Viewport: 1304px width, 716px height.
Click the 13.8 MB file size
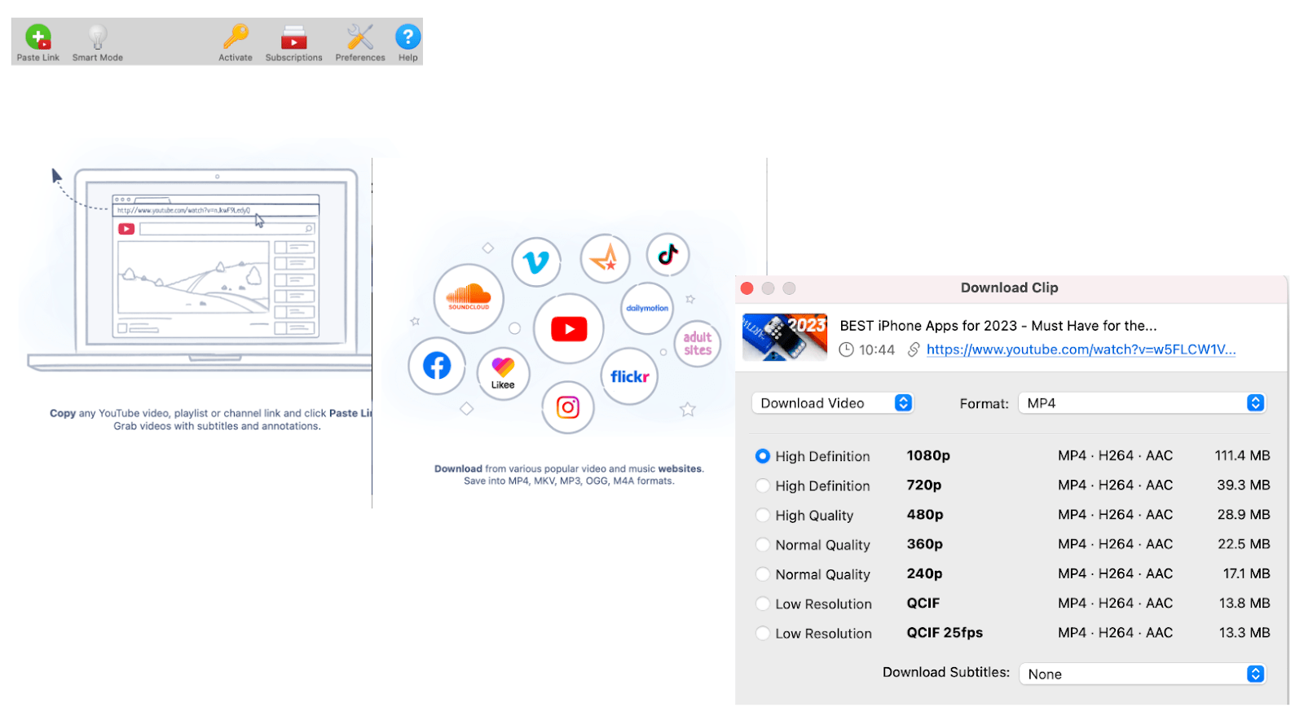(x=1245, y=604)
